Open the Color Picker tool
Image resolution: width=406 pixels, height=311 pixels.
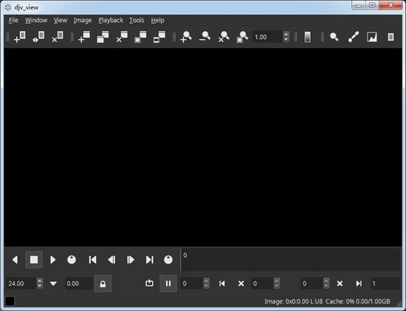[x=353, y=37]
